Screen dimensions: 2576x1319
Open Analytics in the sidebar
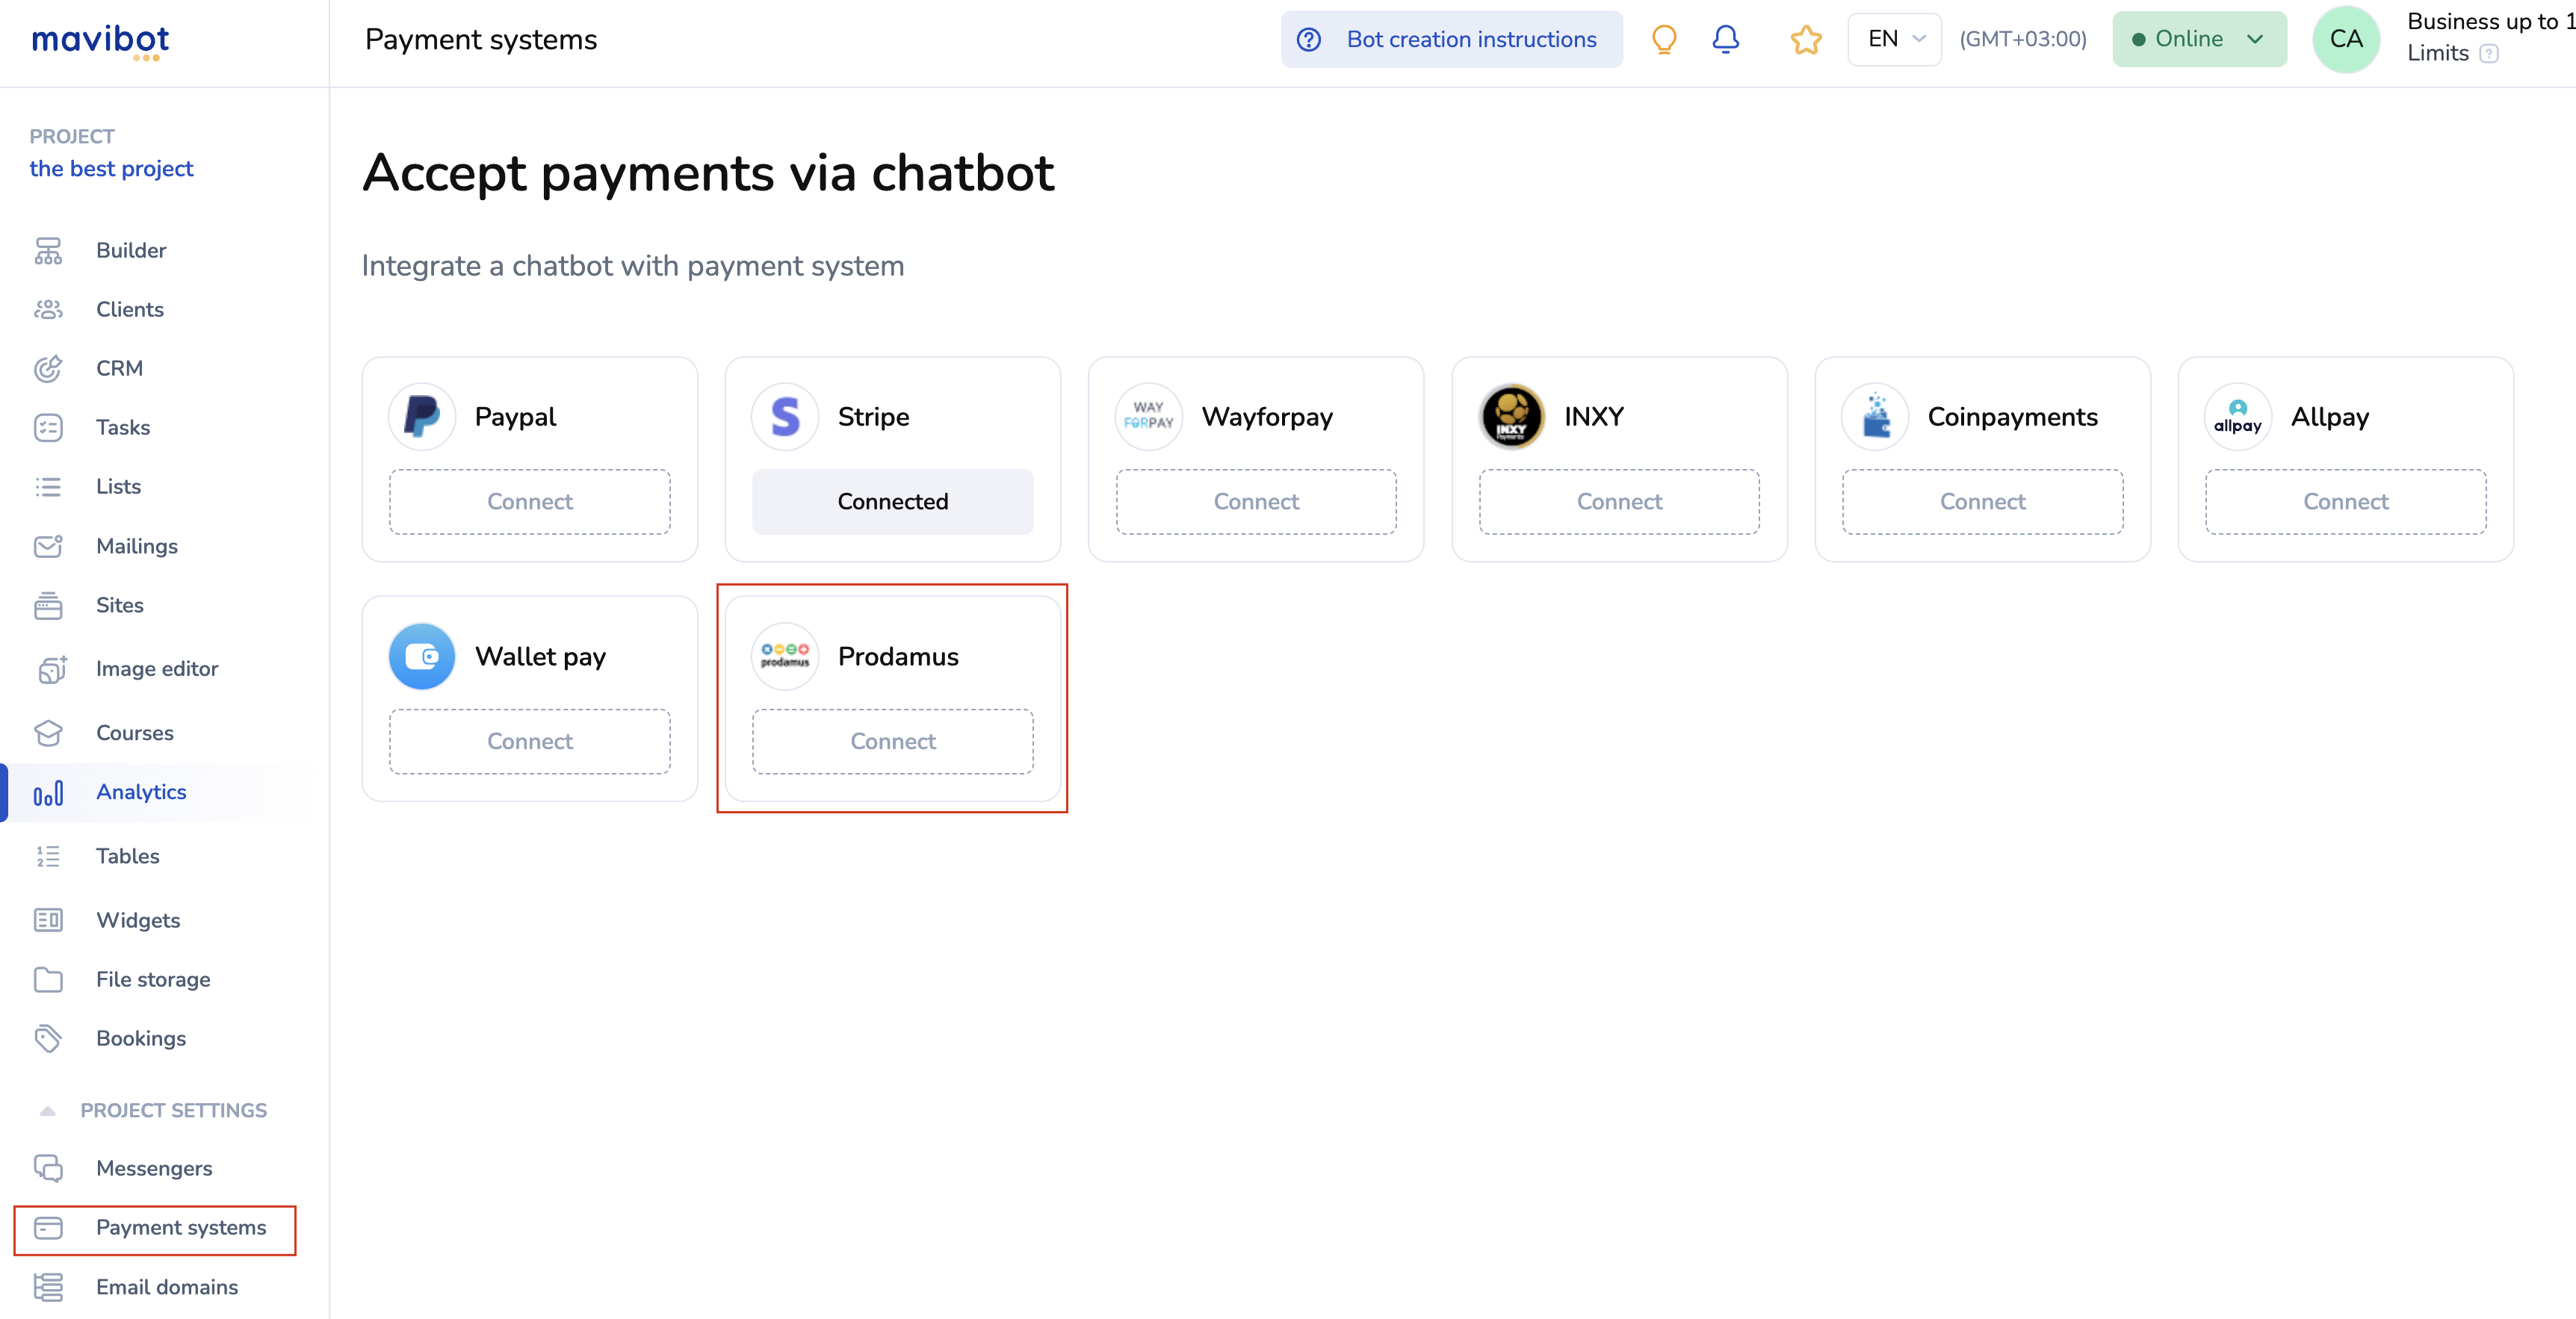pos(141,792)
